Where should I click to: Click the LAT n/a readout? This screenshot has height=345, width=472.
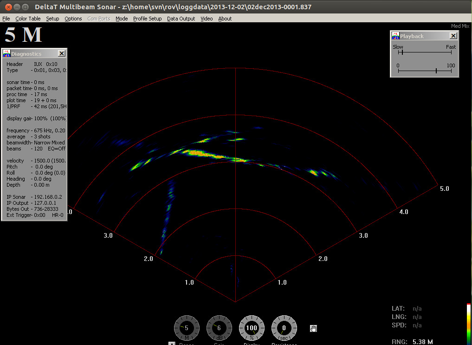point(407,309)
